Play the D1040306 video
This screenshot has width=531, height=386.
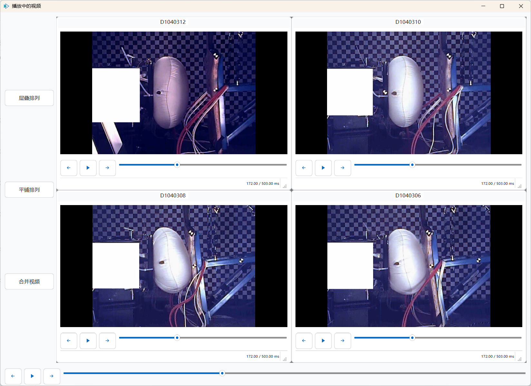pos(323,341)
